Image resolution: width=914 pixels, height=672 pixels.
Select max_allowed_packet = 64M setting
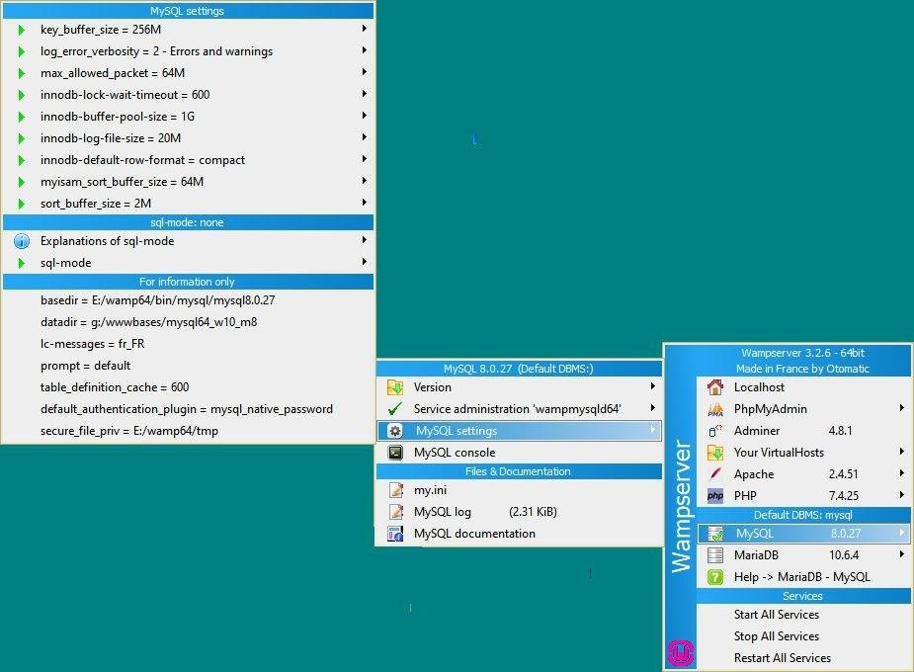[x=188, y=73]
